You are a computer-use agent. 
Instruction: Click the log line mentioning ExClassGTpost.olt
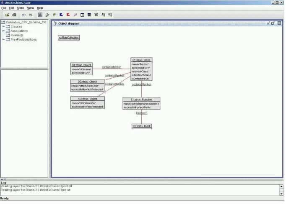(36, 186)
